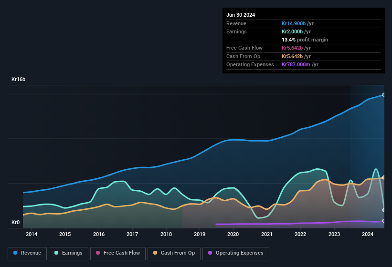Click the Revenue endpoint marker on chart

[384, 95]
